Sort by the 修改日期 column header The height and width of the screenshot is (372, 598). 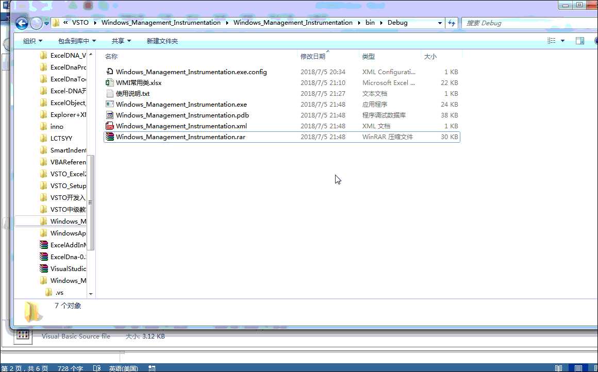[x=313, y=56]
